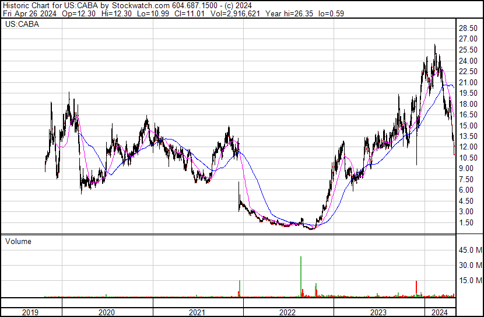Select the 2022 year marker
484x317 pixels.
tap(288, 312)
